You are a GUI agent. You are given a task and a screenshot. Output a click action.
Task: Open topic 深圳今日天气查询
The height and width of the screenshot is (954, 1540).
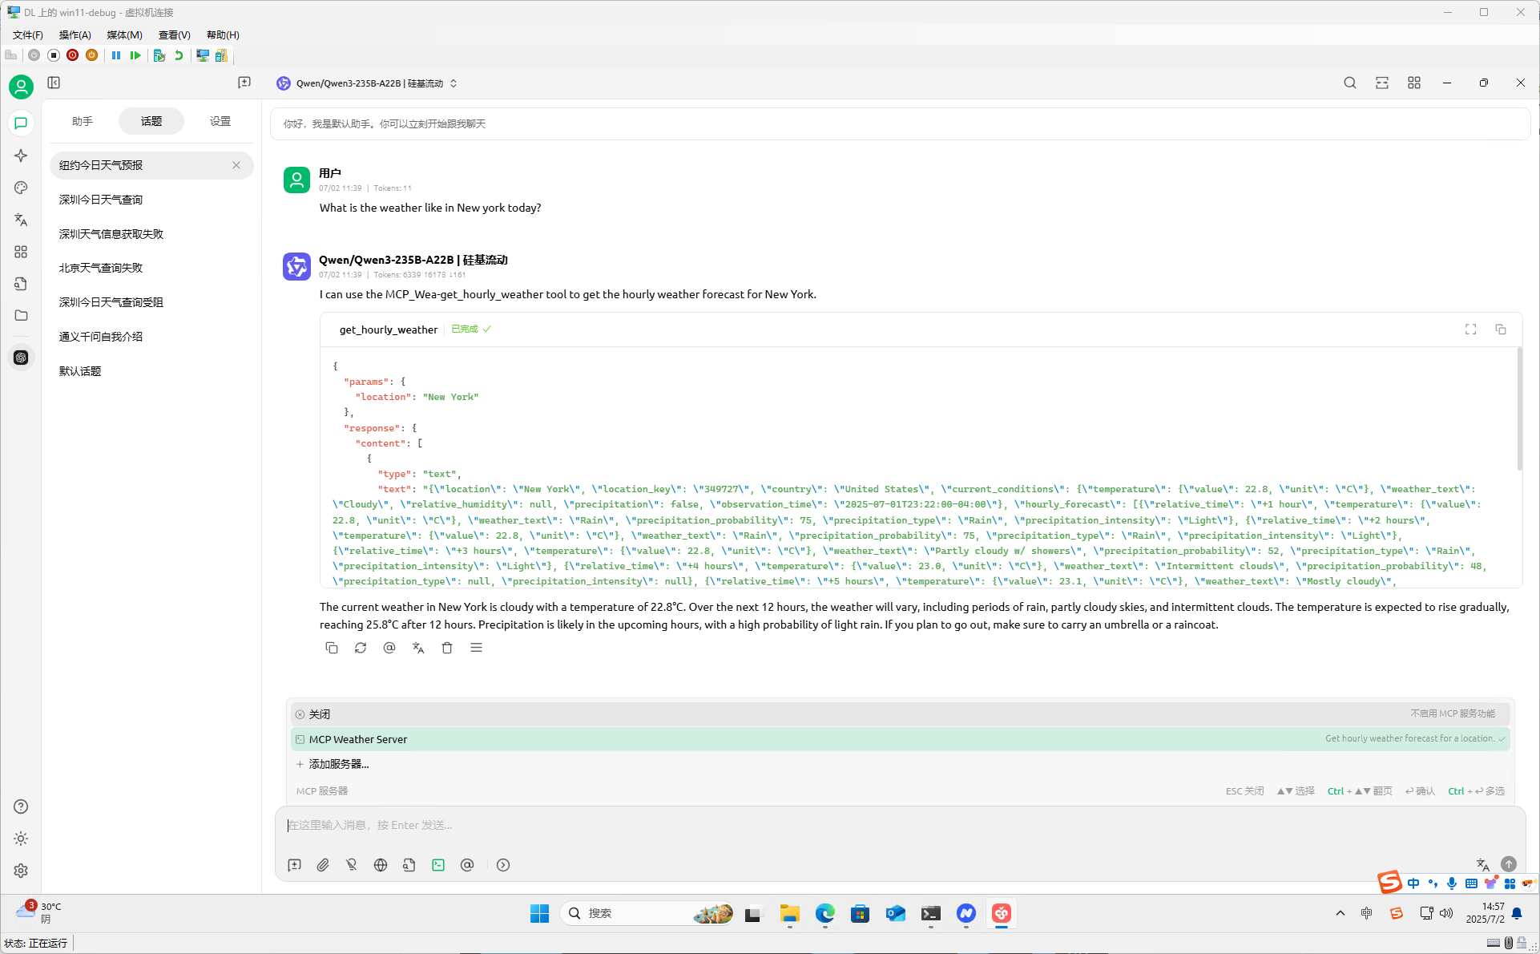(101, 200)
